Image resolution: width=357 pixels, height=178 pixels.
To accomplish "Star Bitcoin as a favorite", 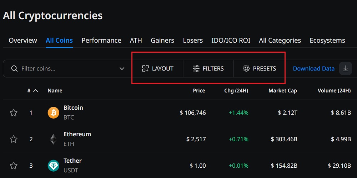I will tap(14, 113).
